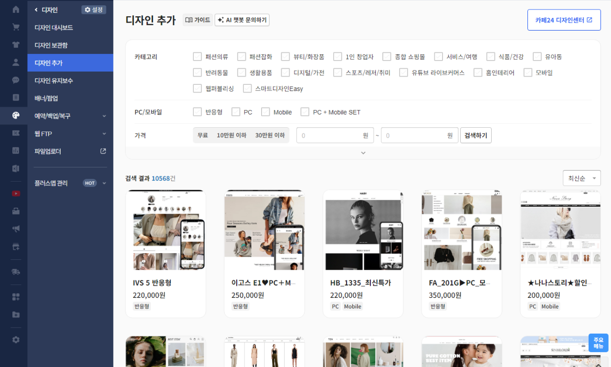Open the speech bubble board icon
Image resolution: width=611 pixels, height=367 pixels.
(16, 80)
